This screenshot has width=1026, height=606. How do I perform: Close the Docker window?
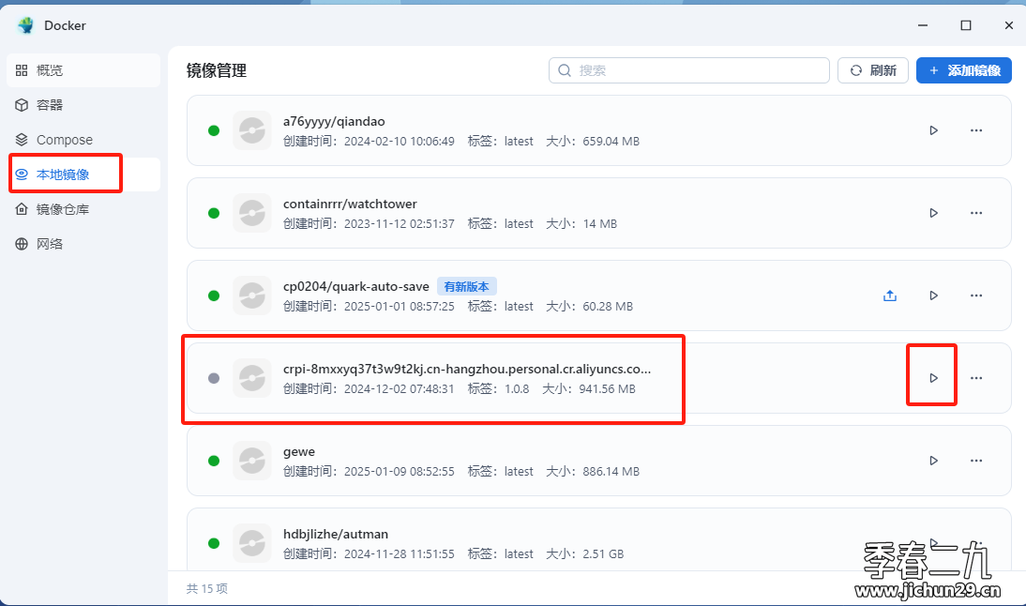[1009, 25]
